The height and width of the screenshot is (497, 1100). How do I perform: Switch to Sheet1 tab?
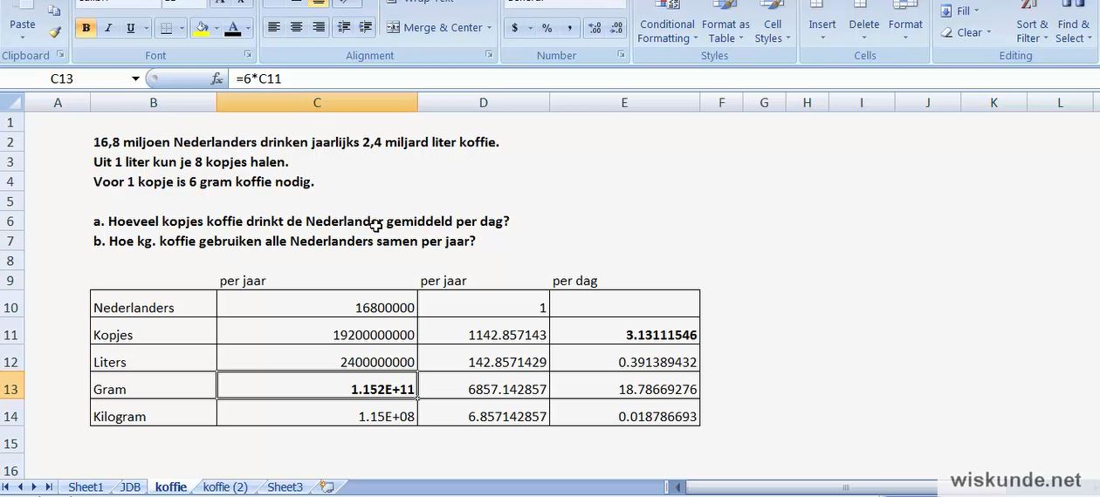(86, 487)
